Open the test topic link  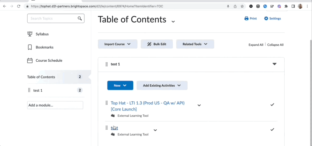coord(114,128)
